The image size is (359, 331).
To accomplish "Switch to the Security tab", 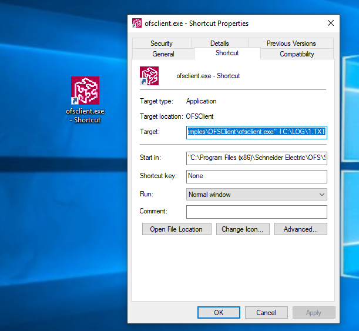I will pyautogui.click(x=162, y=44).
